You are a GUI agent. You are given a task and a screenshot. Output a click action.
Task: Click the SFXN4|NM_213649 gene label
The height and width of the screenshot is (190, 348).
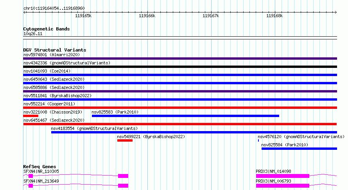pos(41,181)
